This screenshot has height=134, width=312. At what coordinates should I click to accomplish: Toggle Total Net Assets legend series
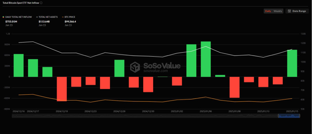[47, 17]
